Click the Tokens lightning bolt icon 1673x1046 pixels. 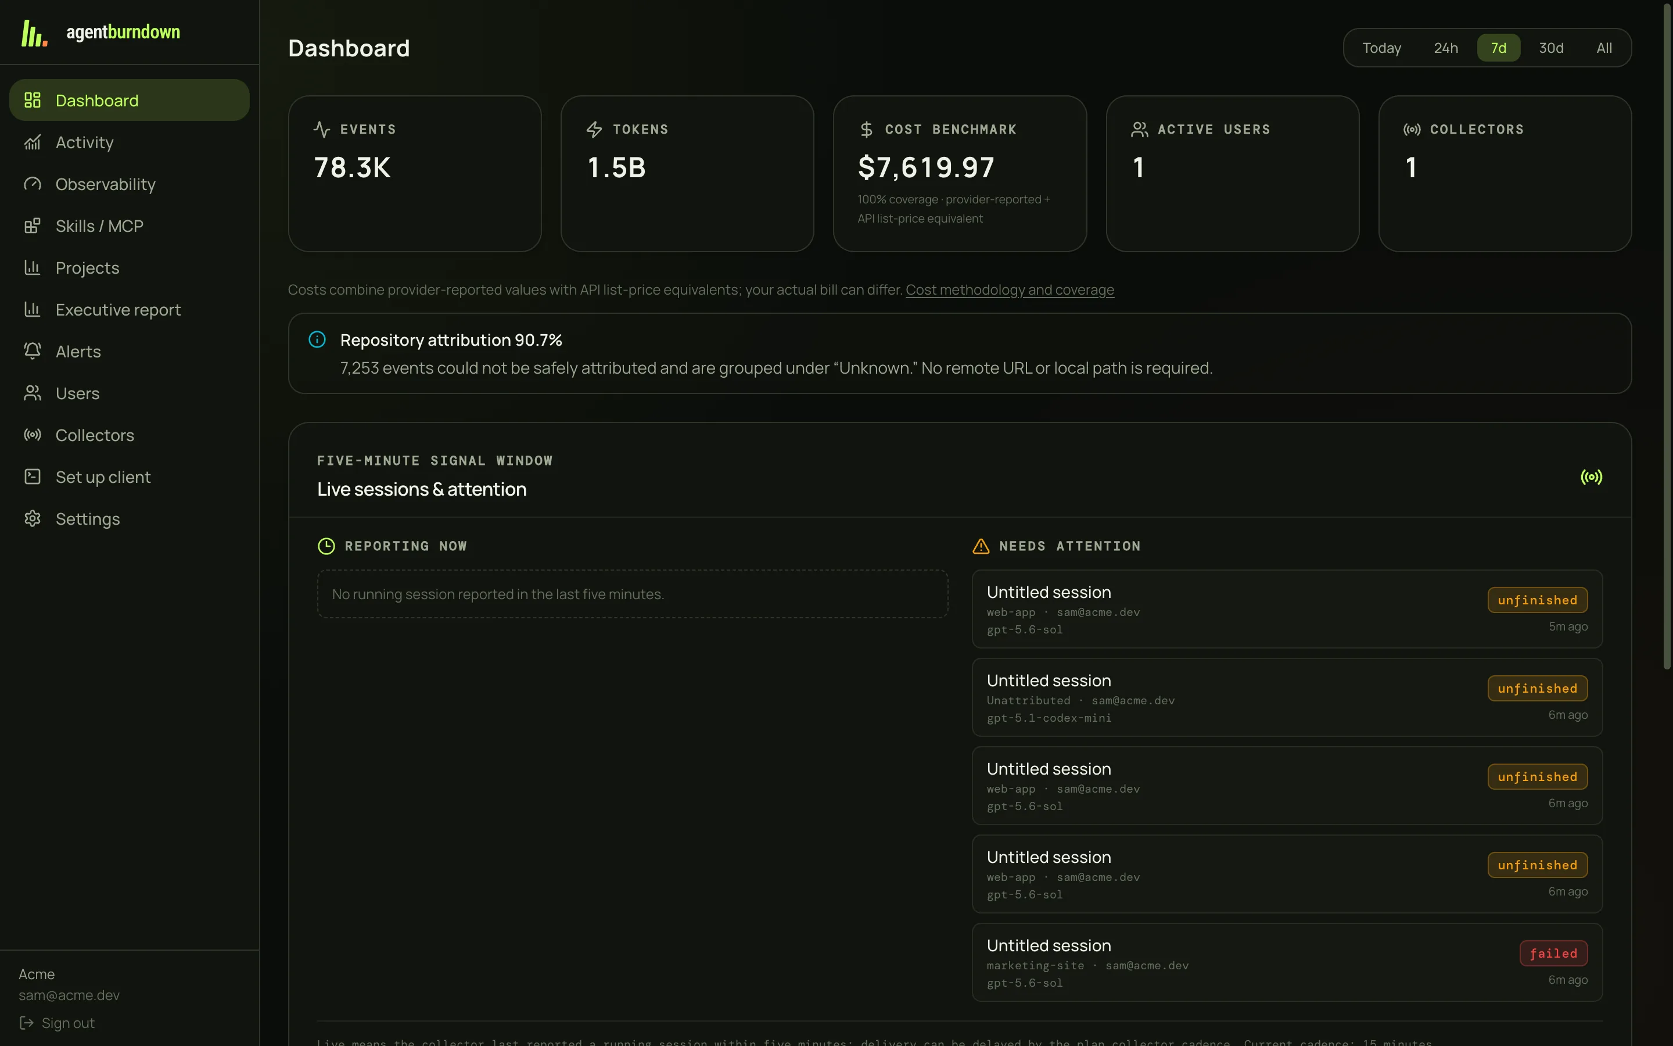click(x=594, y=130)
